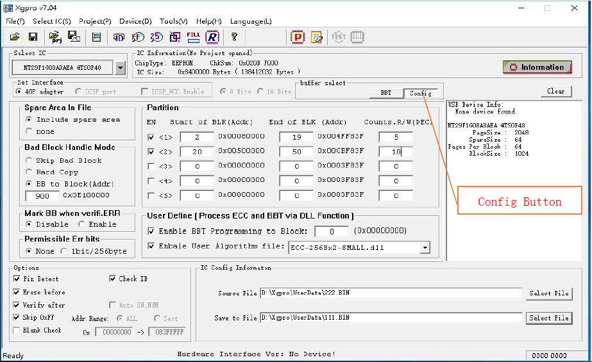Click the Clear button
The height and width of the screenshot is (362, 592).
coord(555,91)
